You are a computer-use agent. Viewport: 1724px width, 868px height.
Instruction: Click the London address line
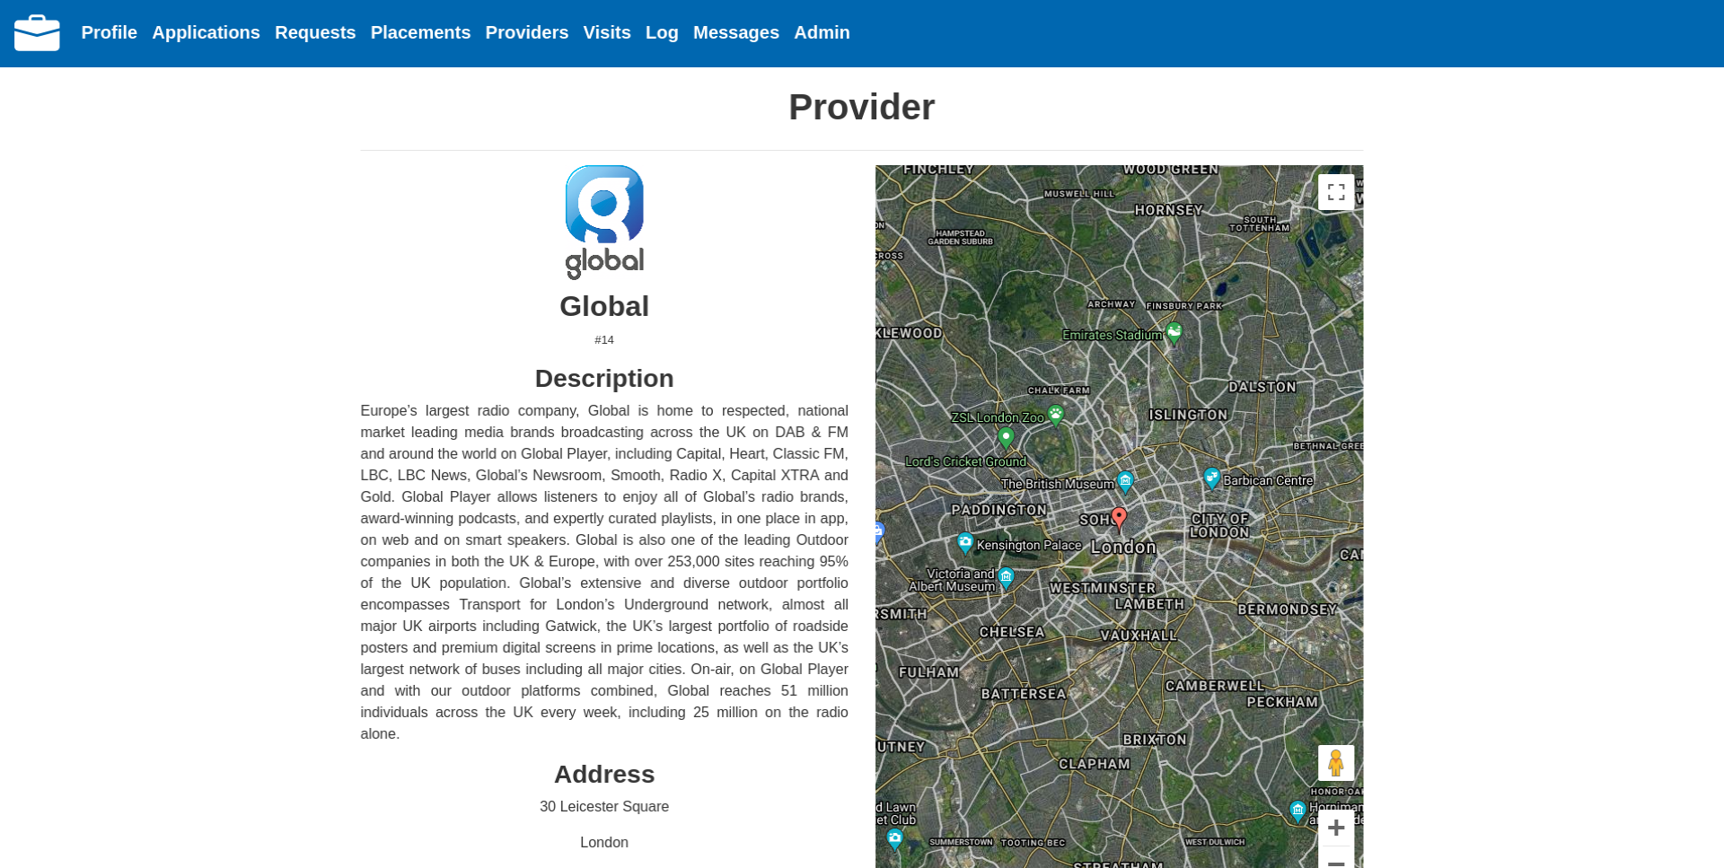[604, 842]
